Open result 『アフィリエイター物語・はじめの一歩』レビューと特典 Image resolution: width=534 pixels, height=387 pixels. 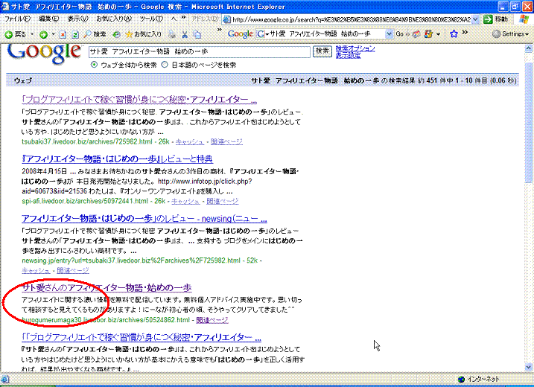(117, 159)
